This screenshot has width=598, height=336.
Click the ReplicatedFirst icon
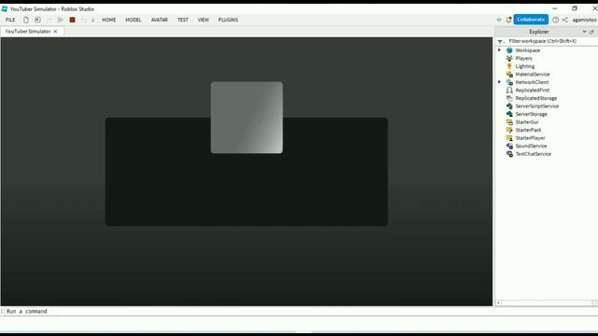[x=509, y=91]
